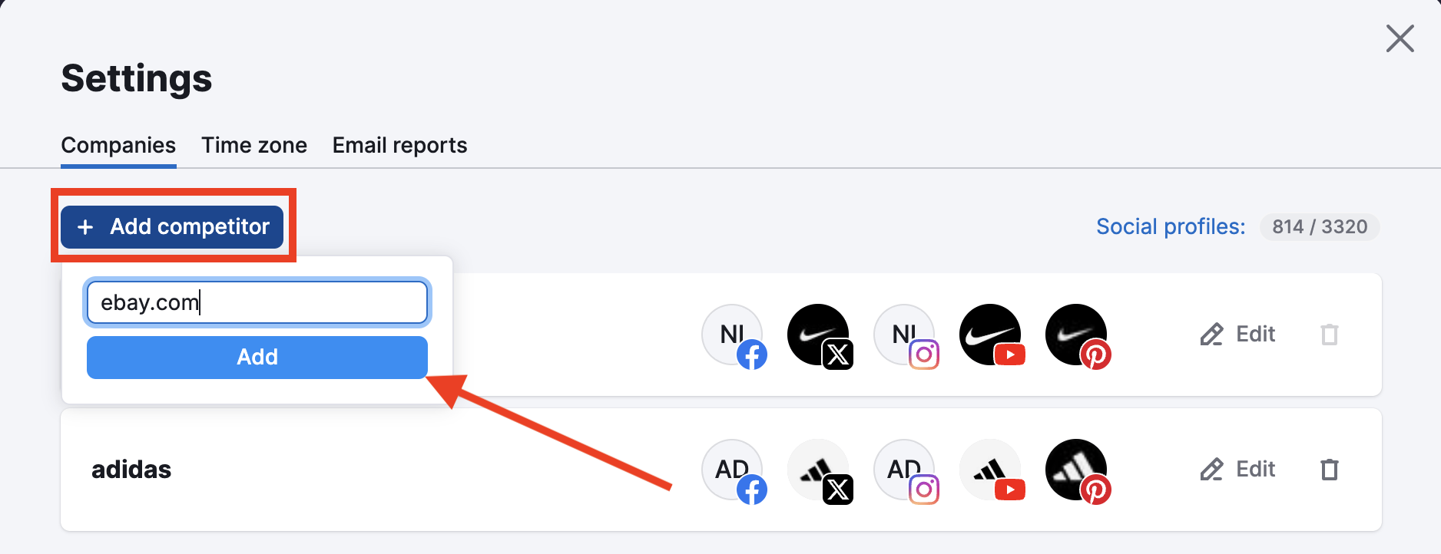Delete the adidas company with trash icon
Viewport: 1441px width, 554px height.
(1330, 469)
